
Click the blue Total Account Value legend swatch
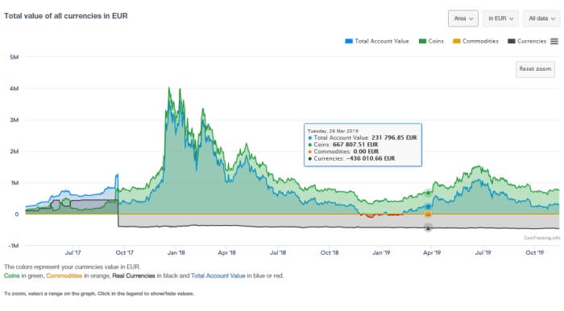pyautogui.click(x=349, y=41)
